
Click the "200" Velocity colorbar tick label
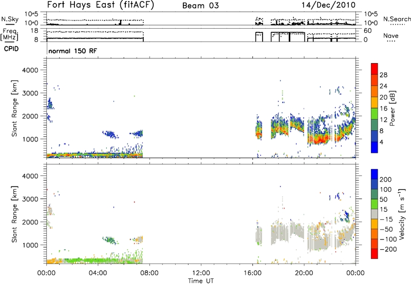385,179
